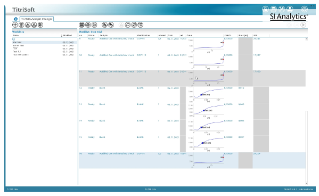Click the power icon in header
The width and height of the screenshot is (319, 196).
(x=304, y=9)
